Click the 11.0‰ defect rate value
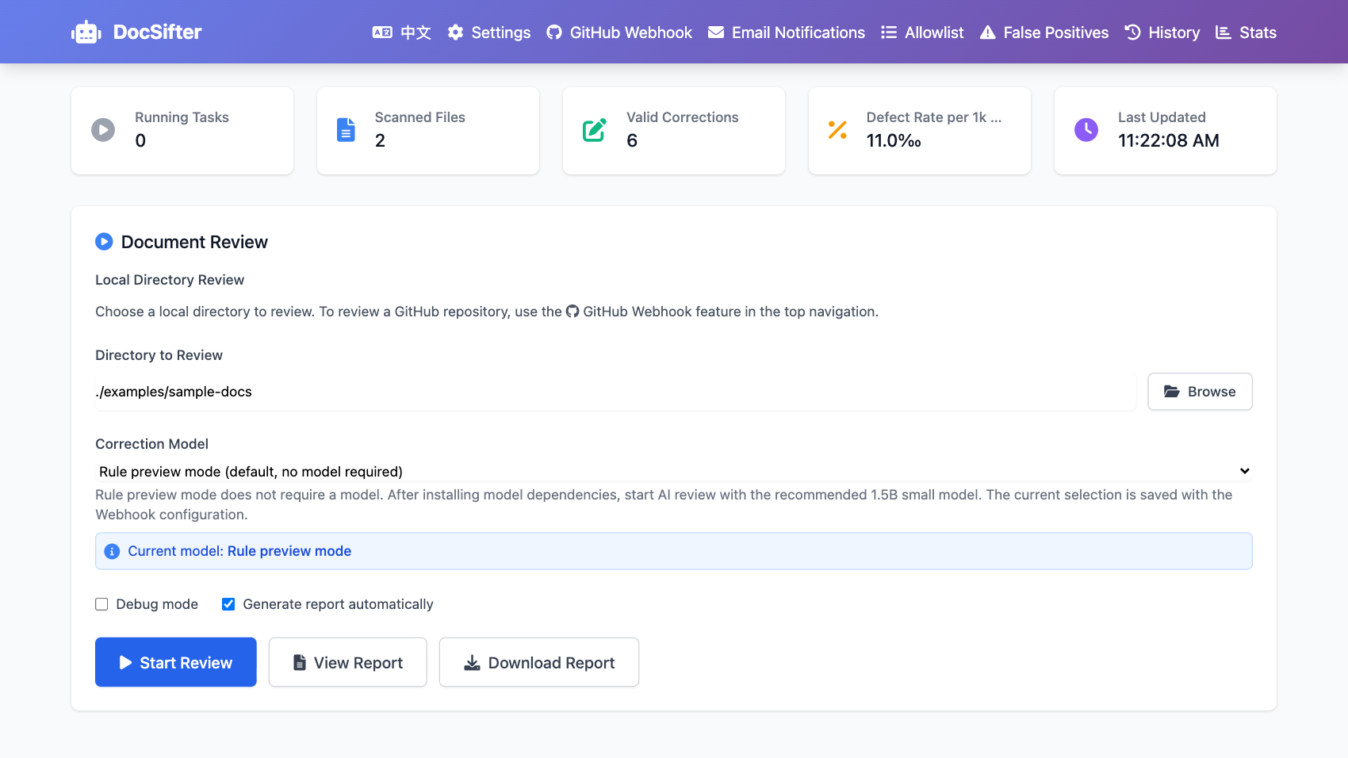The height and width of the screenshot is (758, 1348). 894,140
